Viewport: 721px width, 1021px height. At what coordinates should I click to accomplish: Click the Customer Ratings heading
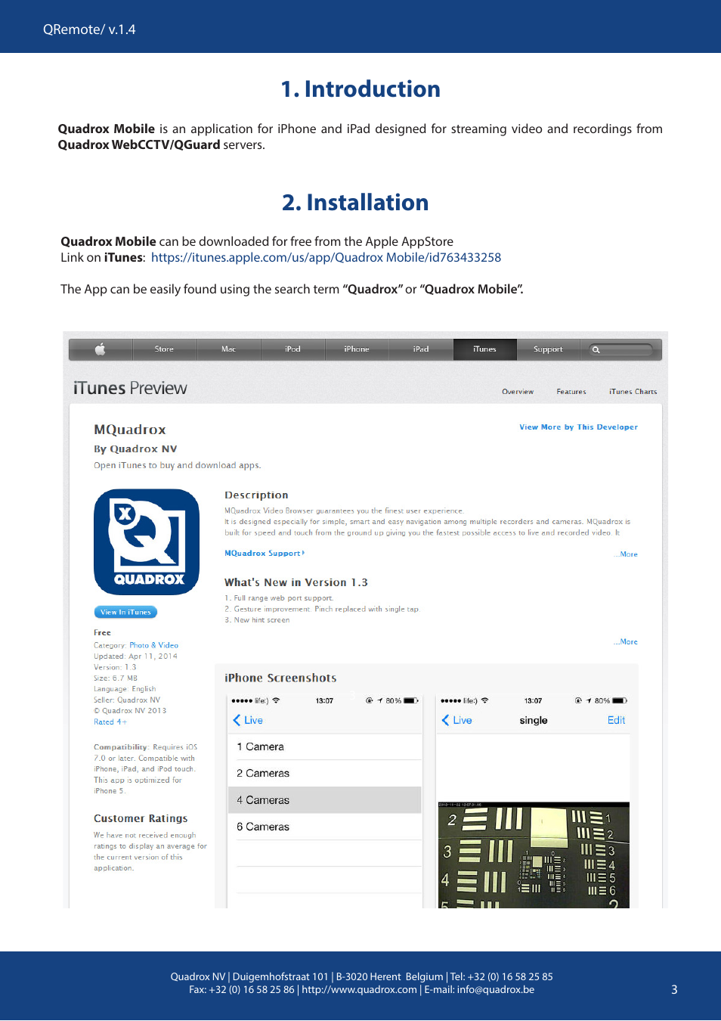click(x=141, y=818)
